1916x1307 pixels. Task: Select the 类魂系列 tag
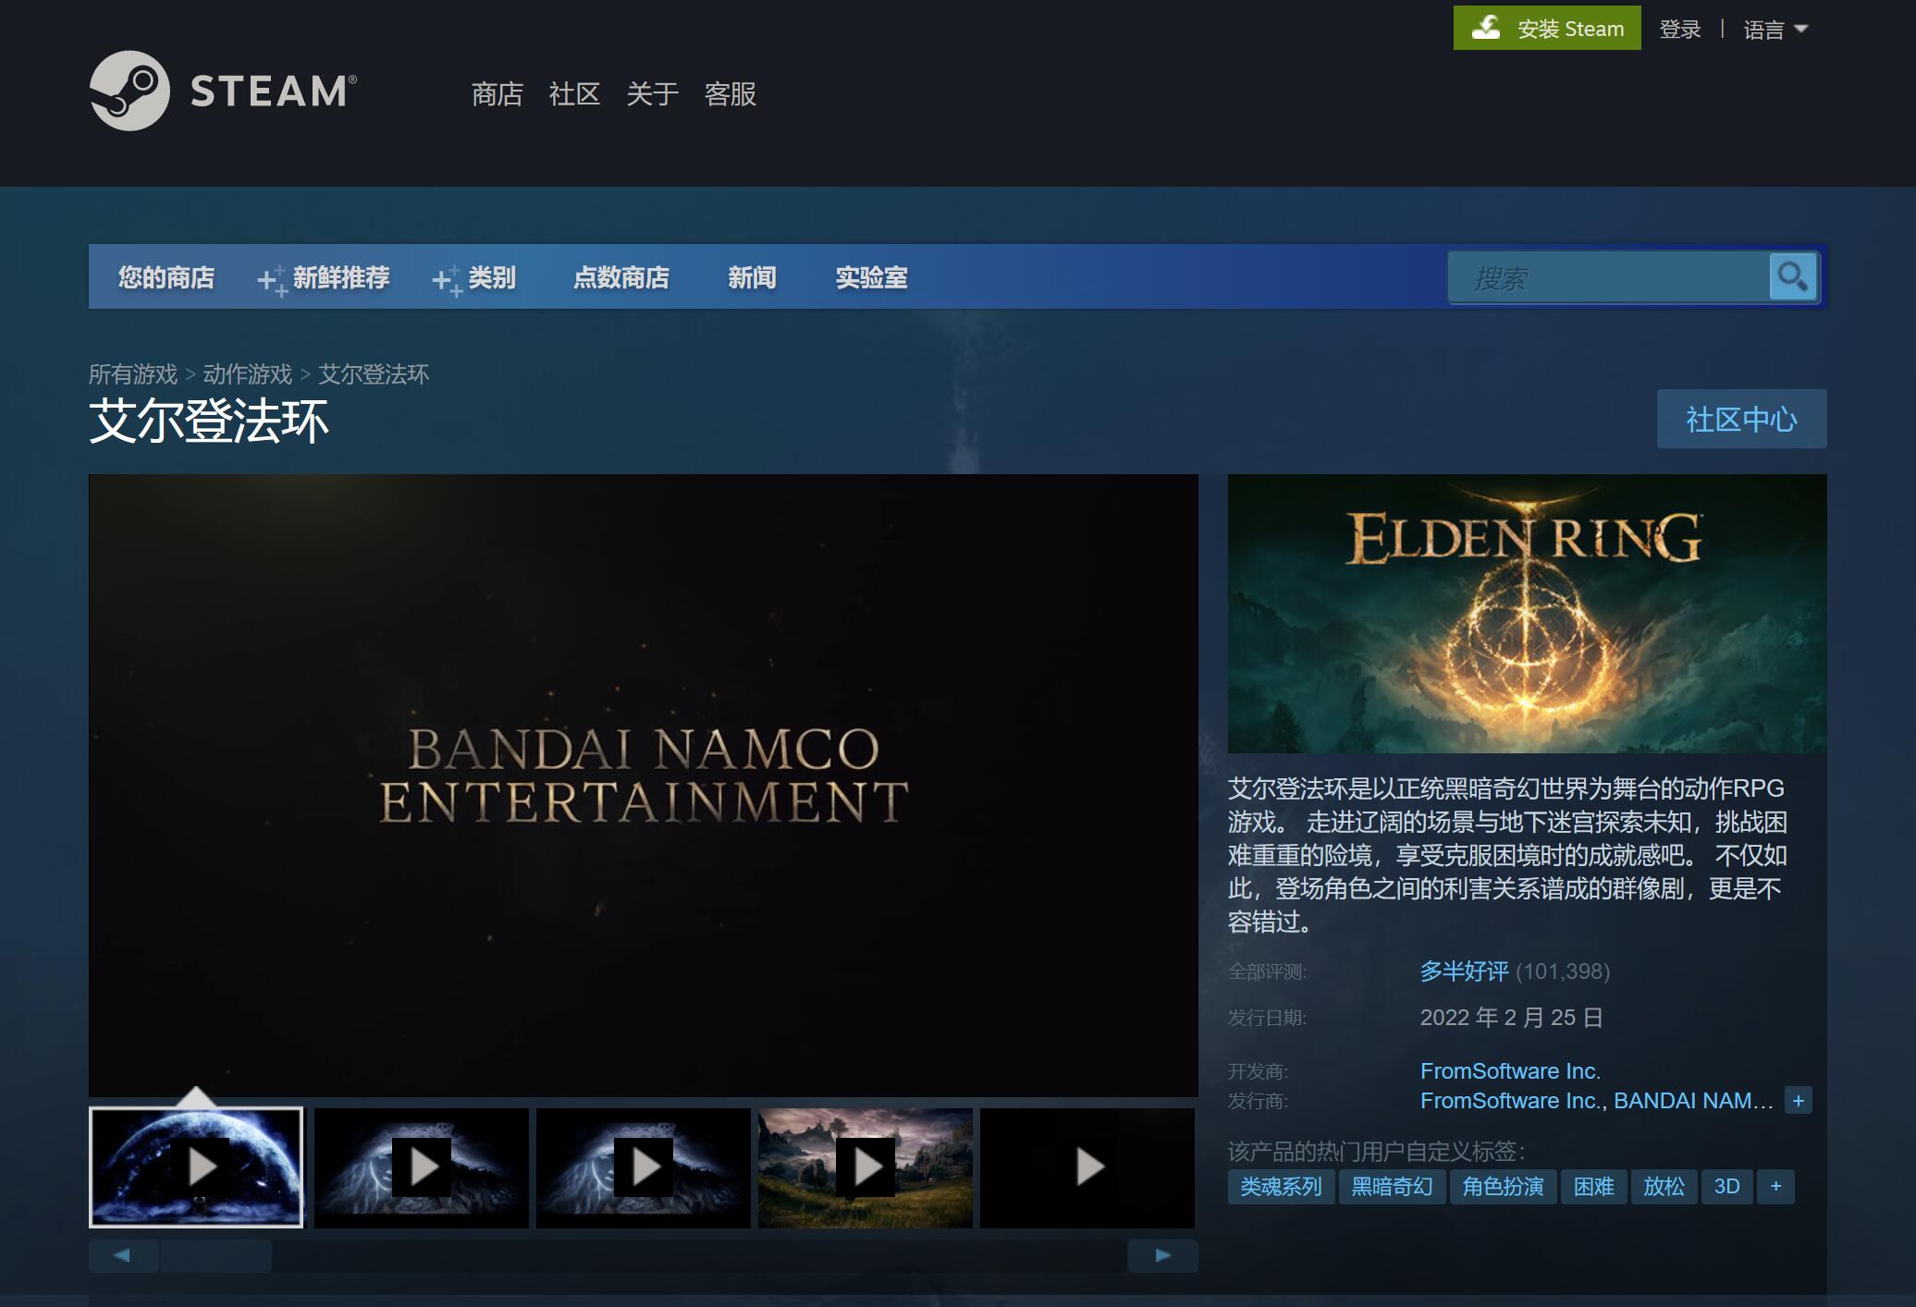pos(1281,1186)
